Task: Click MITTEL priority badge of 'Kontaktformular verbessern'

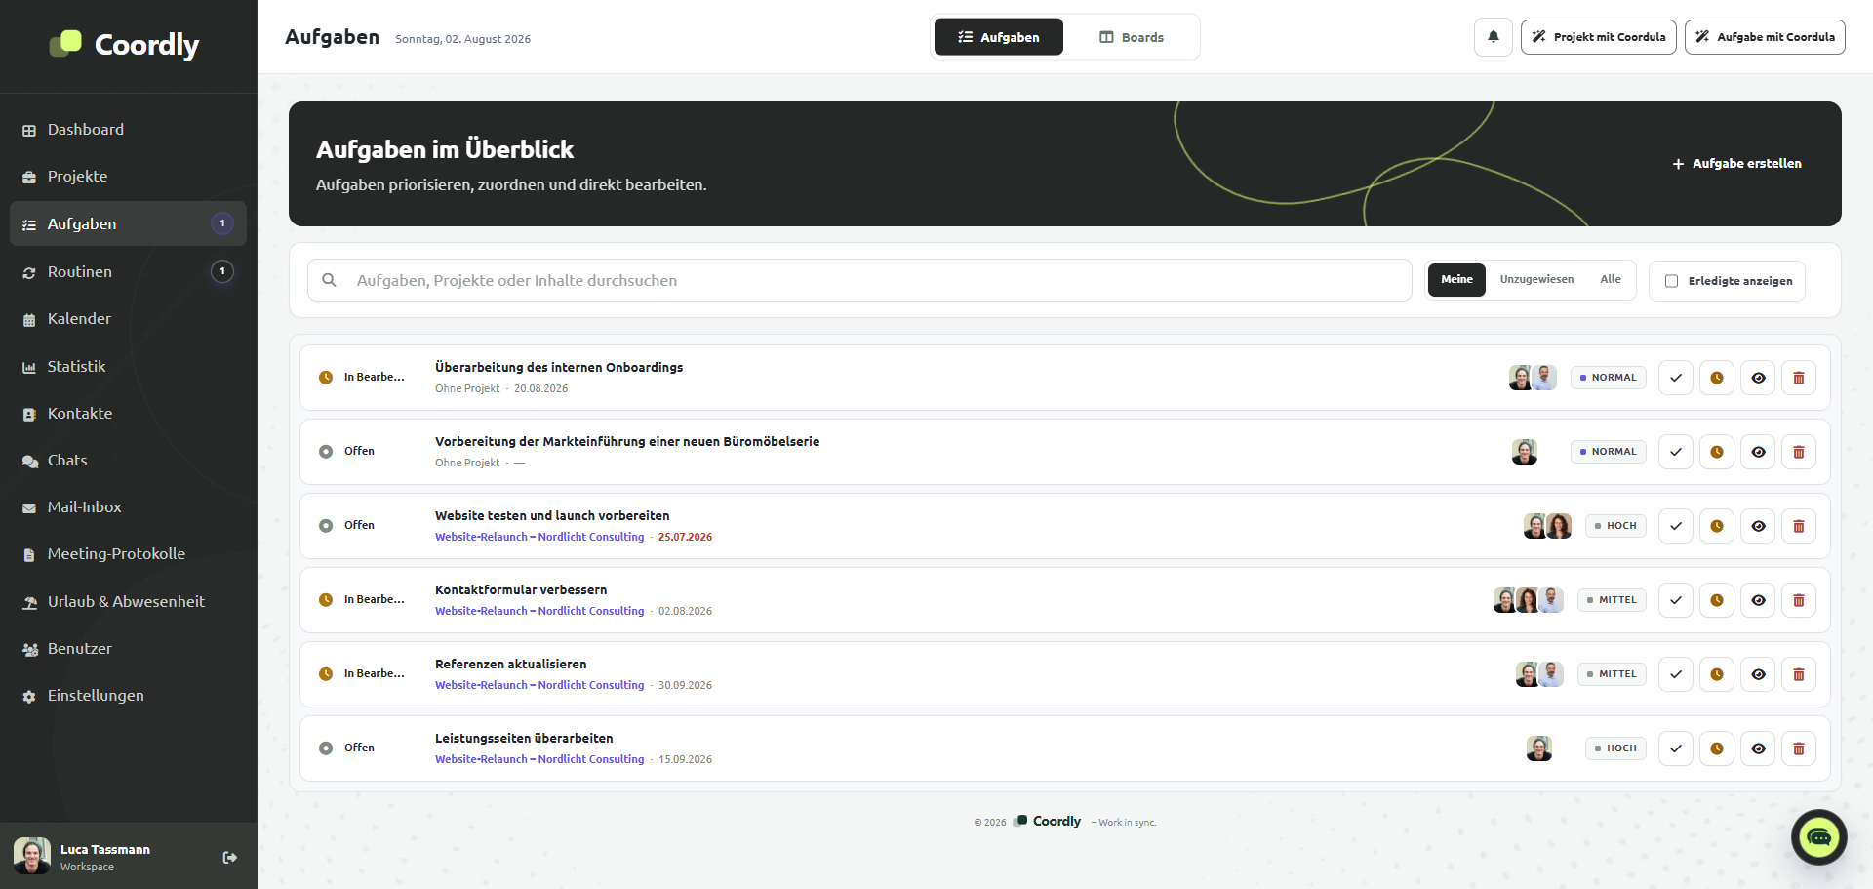Action: (1612, 600)
